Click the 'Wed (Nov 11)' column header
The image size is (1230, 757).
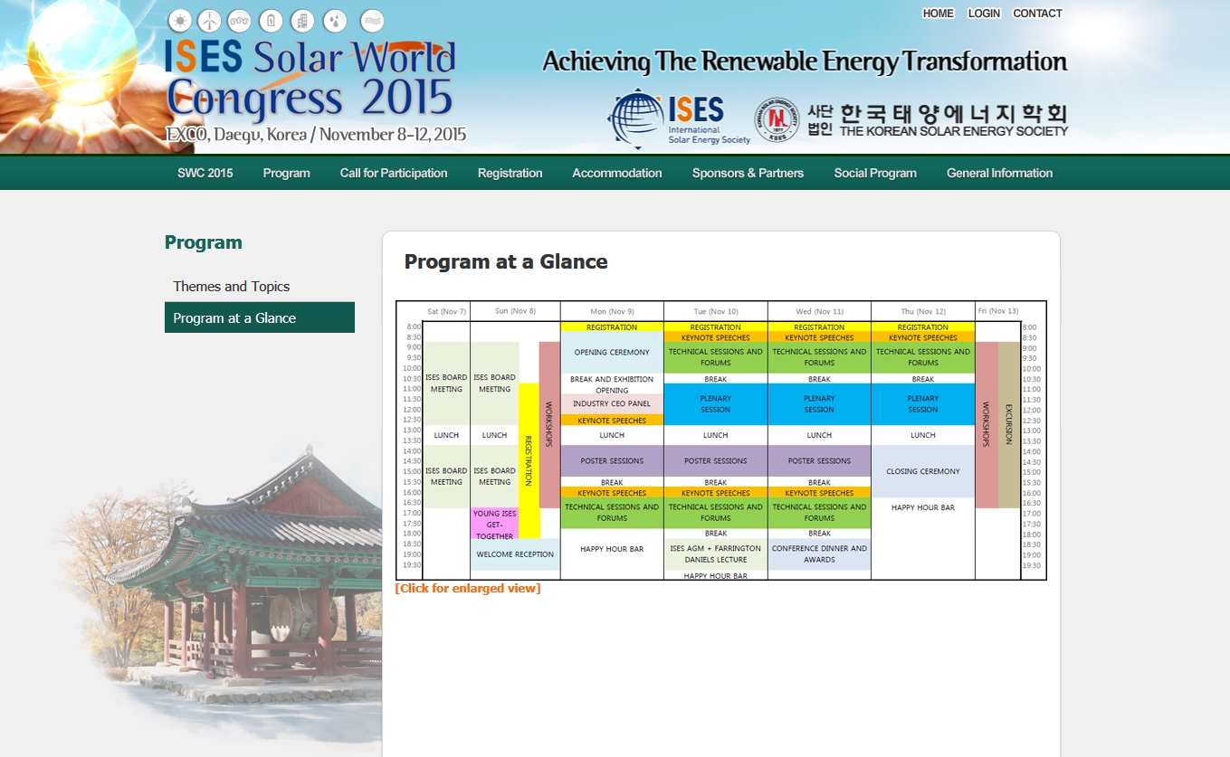click(x=819, y=311)
